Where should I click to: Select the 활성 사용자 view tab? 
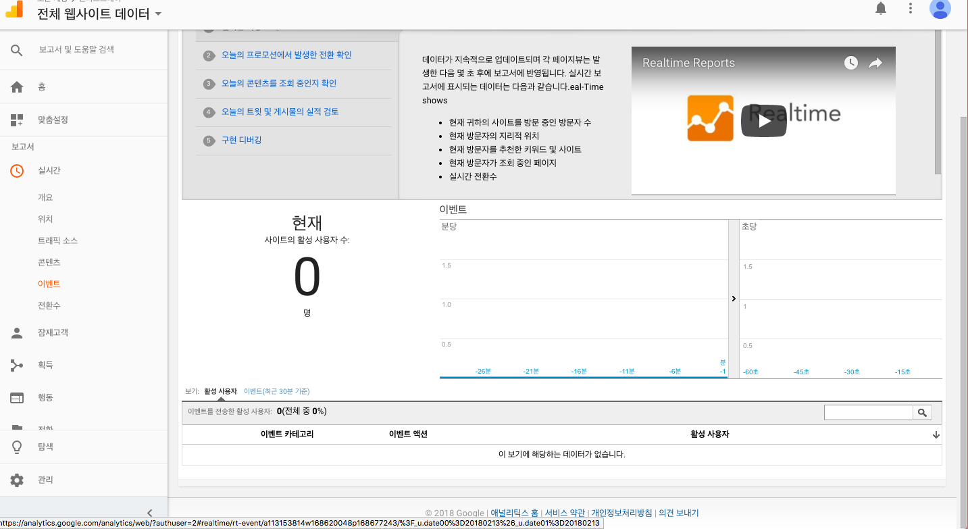220,392
